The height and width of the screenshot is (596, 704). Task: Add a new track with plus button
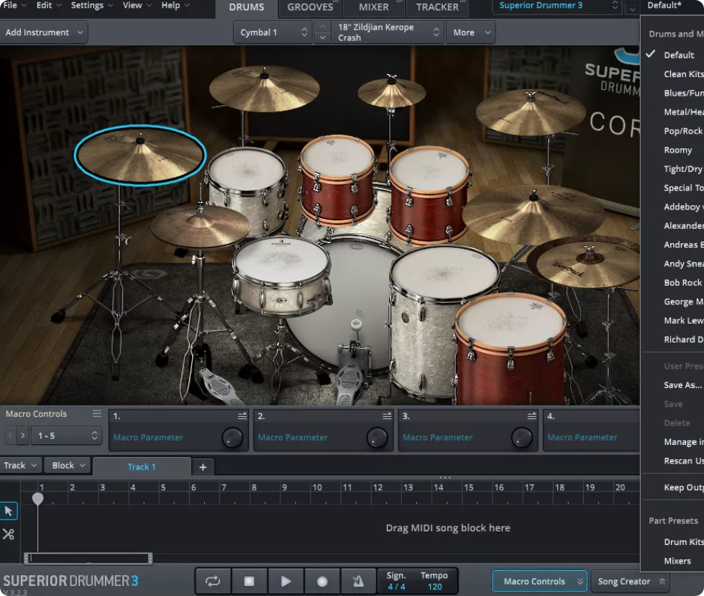coord(203,467)
